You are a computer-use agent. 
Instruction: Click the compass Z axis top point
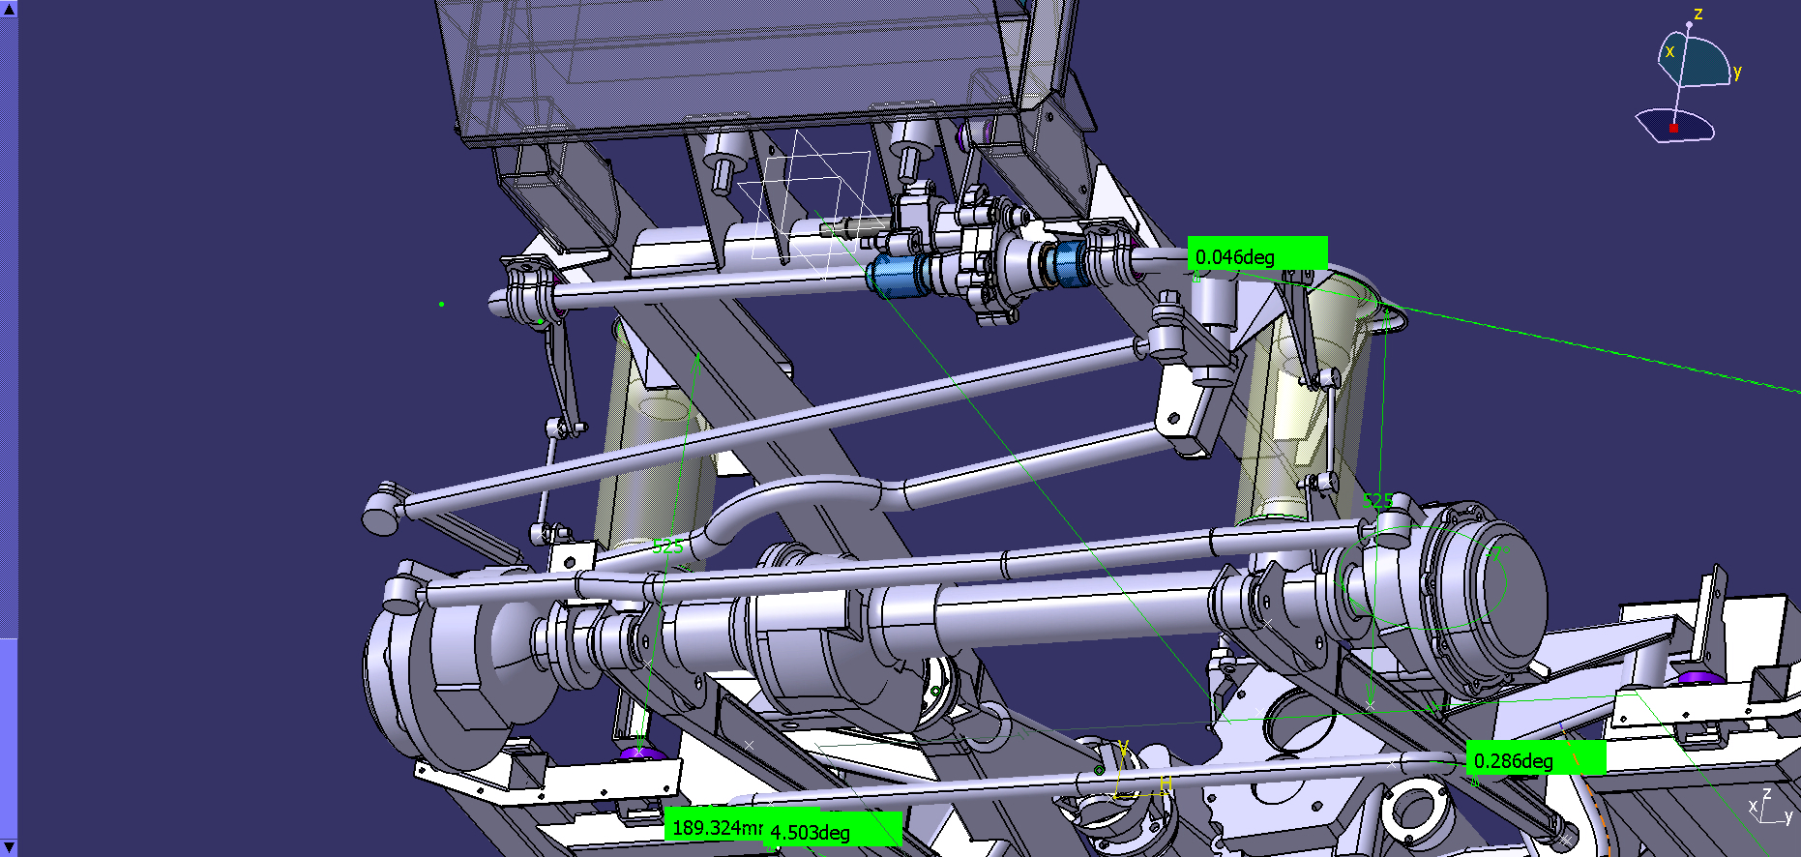[x=1689, y=25]
